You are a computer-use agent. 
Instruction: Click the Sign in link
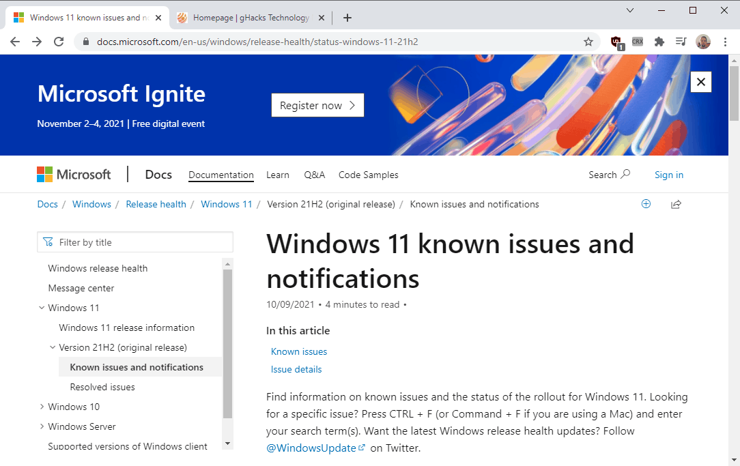tap(669, 175)
